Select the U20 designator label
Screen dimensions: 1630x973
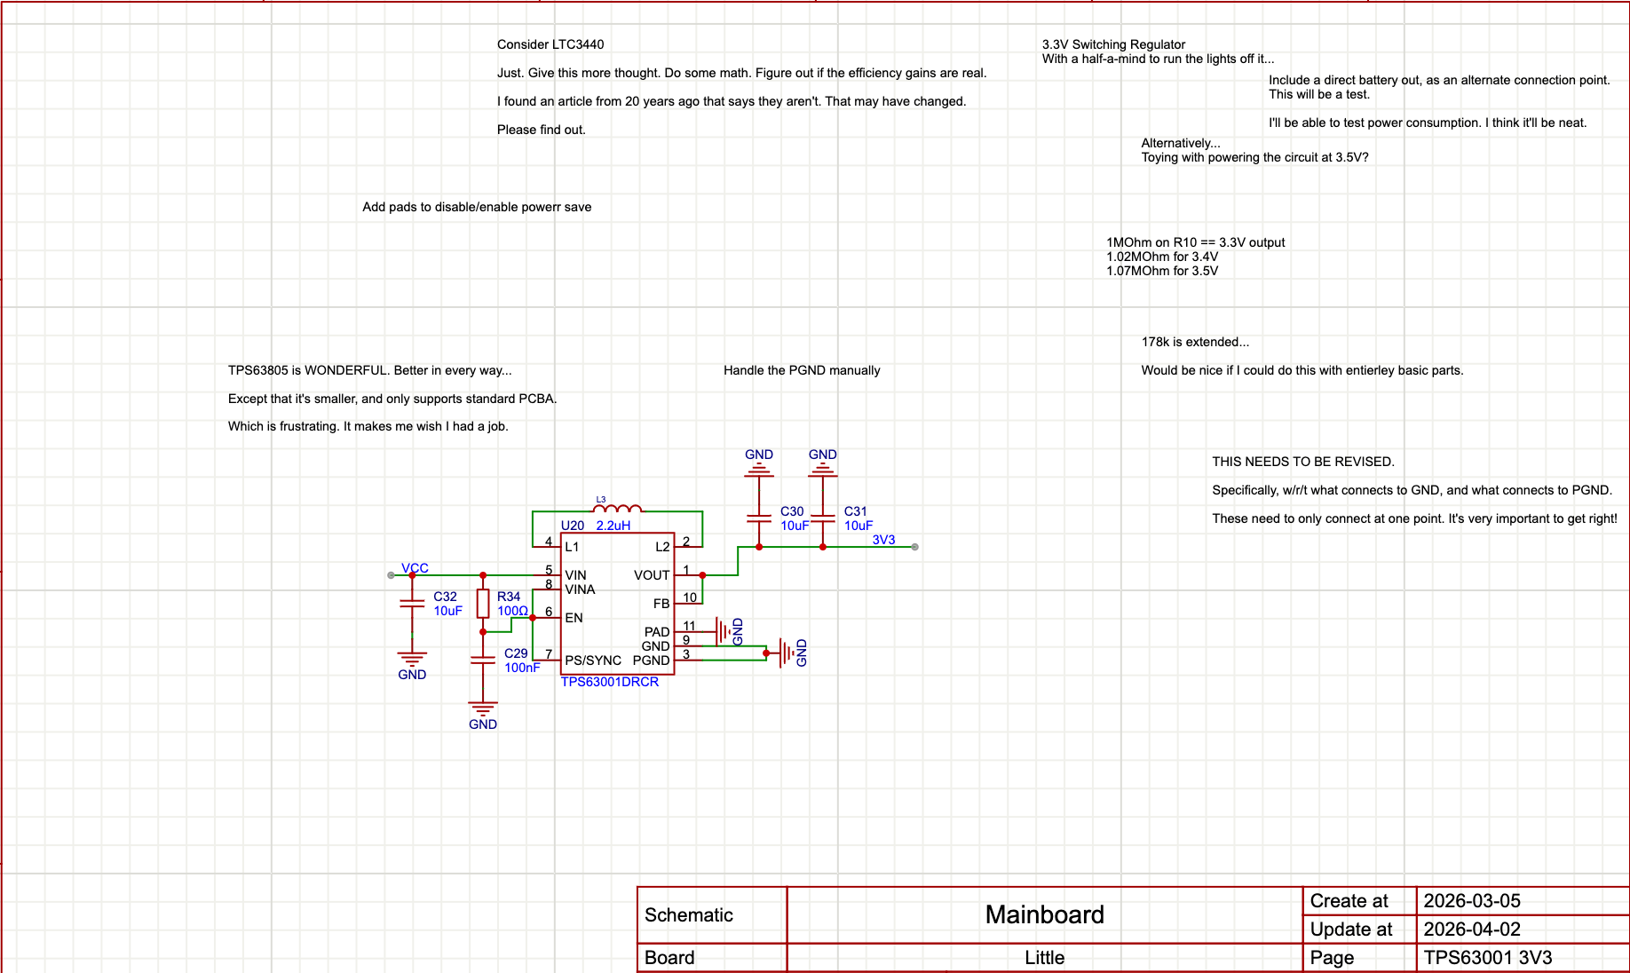tap(573, 526)
